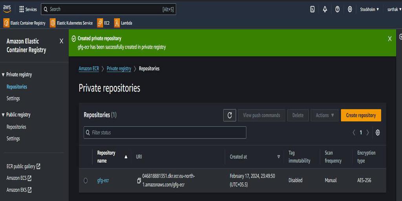Expand the sarthak account dropdown

[x=394, y=9]
